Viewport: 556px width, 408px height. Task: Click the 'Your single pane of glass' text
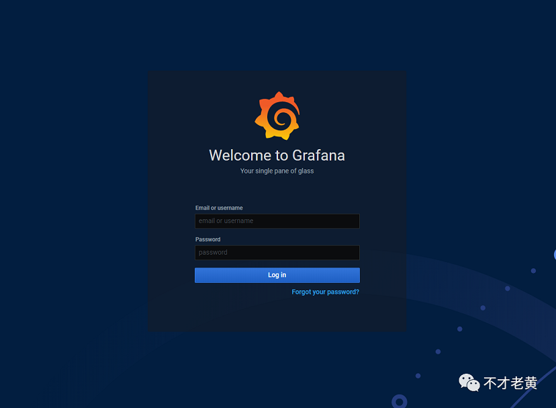click(277, 171)
